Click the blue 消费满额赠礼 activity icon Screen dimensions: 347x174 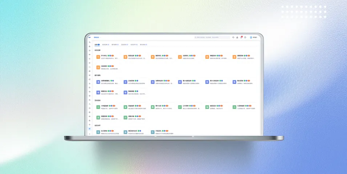98,82
